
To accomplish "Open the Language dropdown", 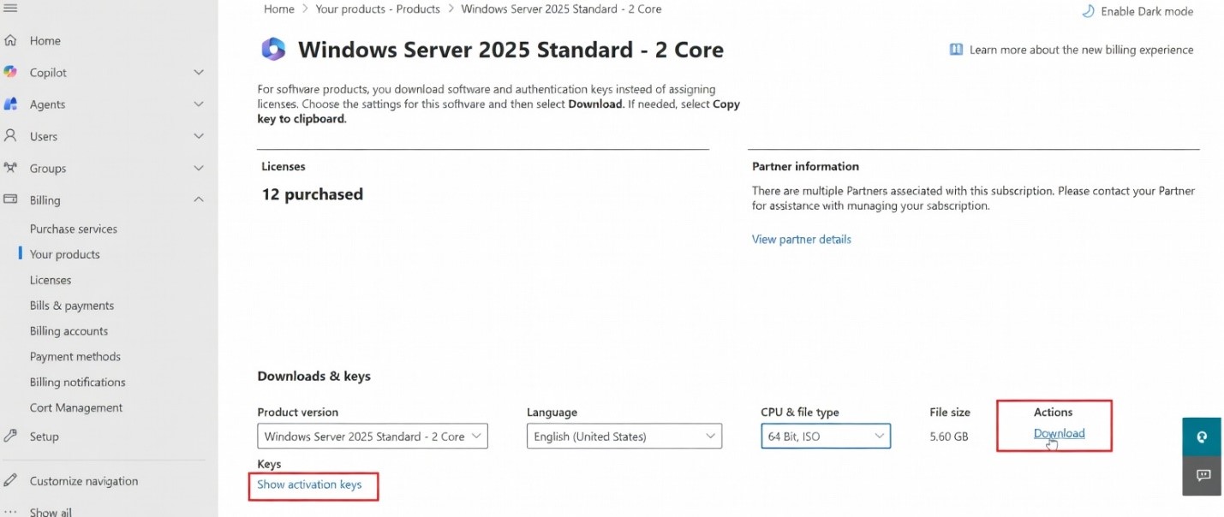I will tap(624, 436).
